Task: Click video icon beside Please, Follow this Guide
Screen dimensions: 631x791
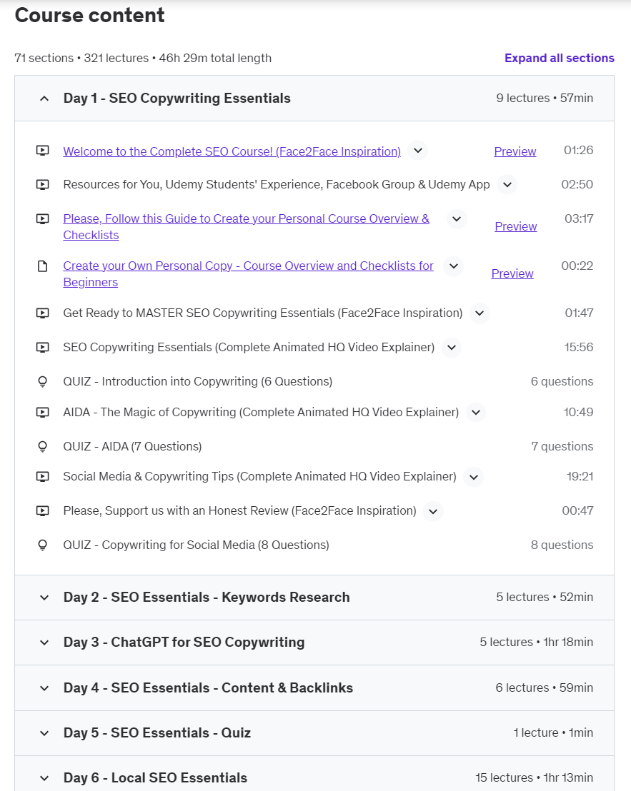Action: coord(43,219)
